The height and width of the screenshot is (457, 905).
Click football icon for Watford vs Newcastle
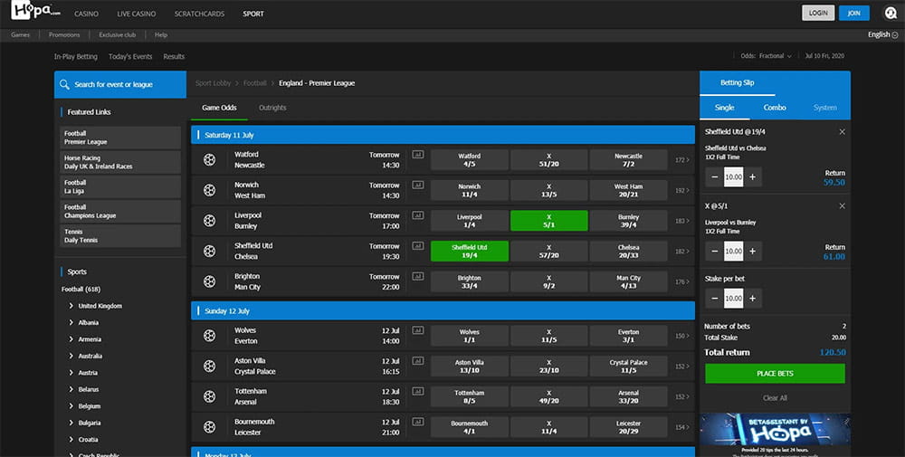[x=210, y=160]
